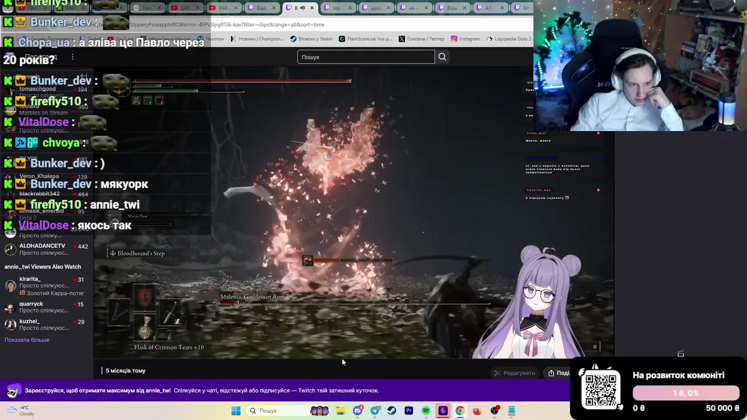This screenshot has width=747, height=420.
Task: Open the weather widget showing Cloudy
Action: [x=20, y=411]
